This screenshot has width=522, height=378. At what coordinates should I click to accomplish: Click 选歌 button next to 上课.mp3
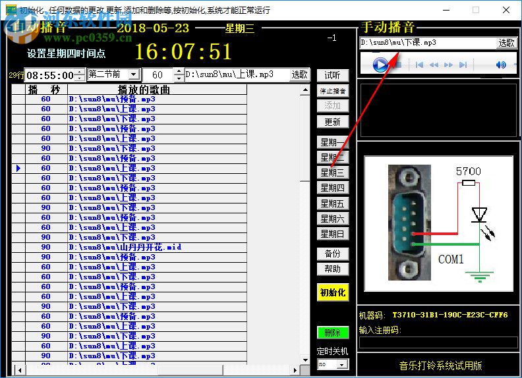click(299, 74)
